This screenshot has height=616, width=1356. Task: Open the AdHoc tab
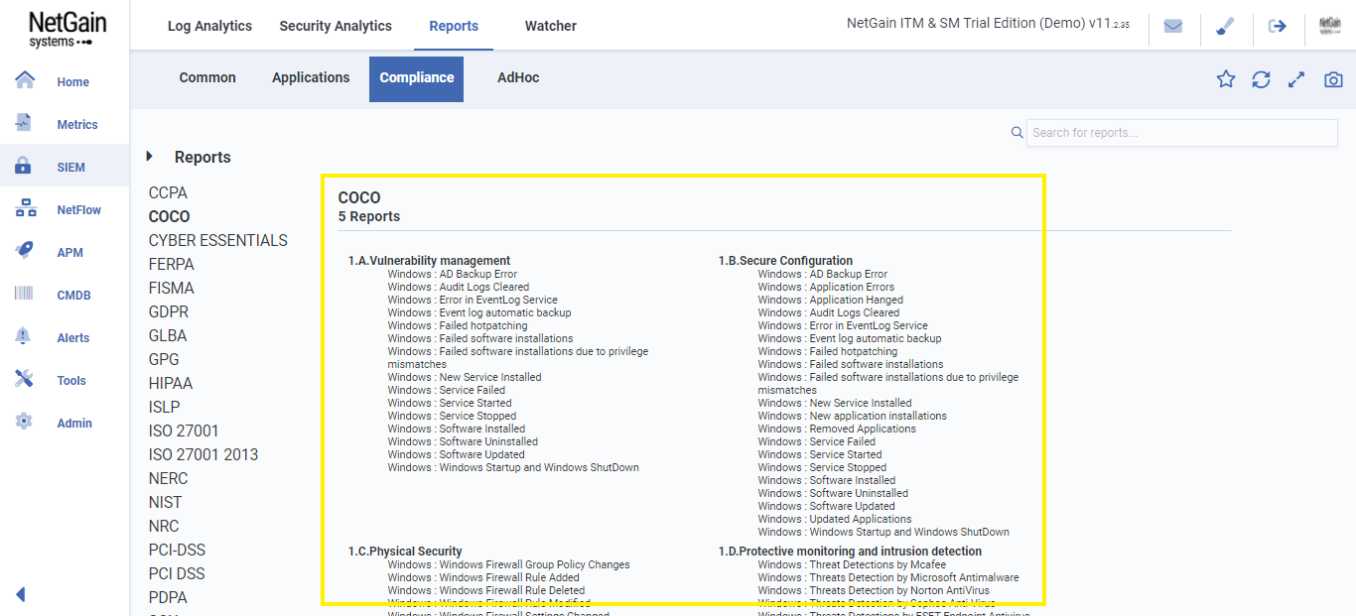[x=518, y=77]
